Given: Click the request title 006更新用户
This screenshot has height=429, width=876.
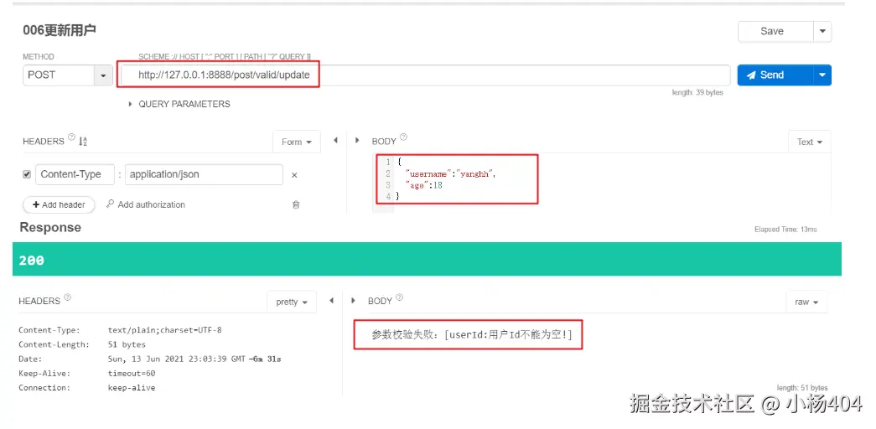Looking at the screenshot, I should 60,30.
